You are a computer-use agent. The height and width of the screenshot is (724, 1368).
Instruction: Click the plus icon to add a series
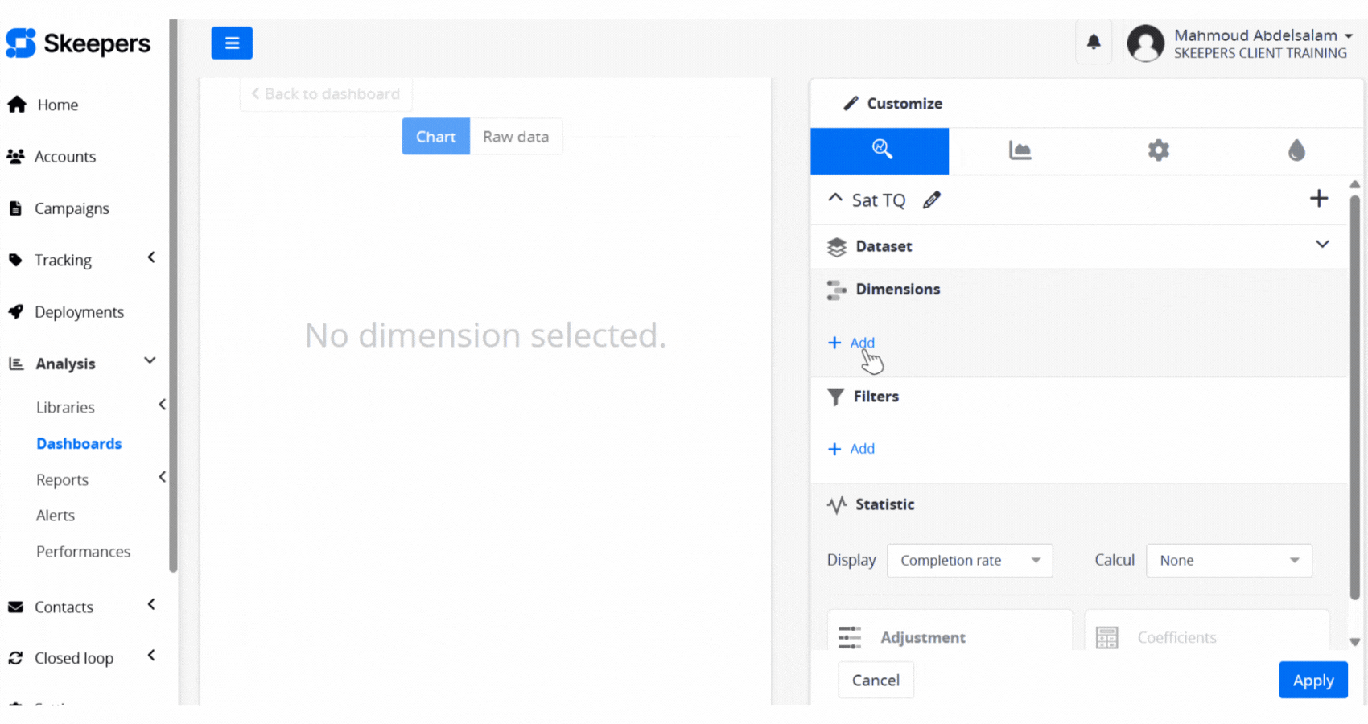tap(1318, 199)
